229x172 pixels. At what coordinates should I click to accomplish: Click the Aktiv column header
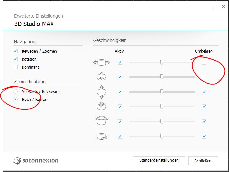pos(119,51)
